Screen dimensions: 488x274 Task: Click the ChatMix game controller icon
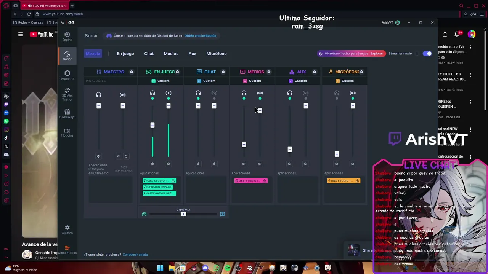tap(144, 214)
